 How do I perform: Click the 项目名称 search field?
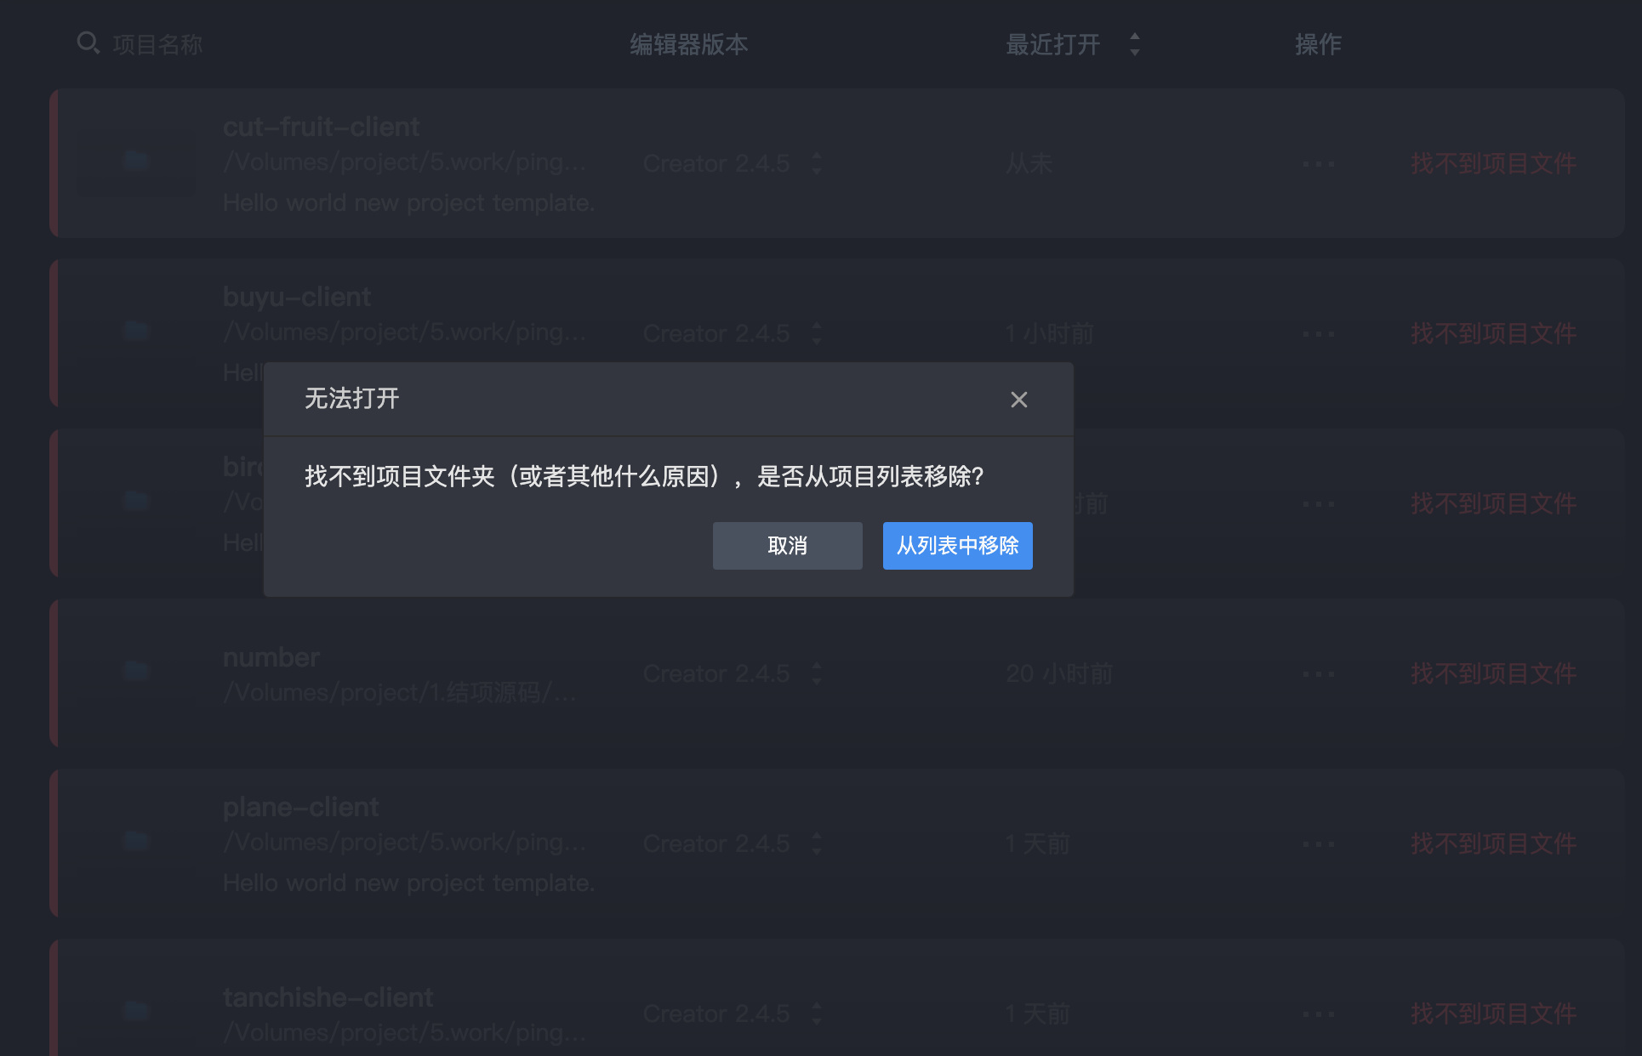(x=157, y=44)
